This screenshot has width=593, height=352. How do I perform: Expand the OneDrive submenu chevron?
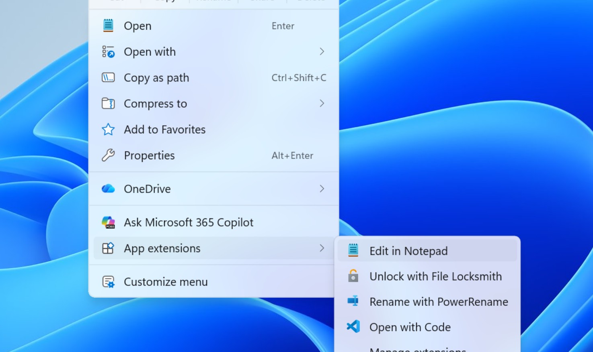322,189
